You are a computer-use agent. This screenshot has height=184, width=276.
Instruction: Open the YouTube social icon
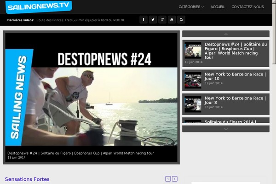172,19
